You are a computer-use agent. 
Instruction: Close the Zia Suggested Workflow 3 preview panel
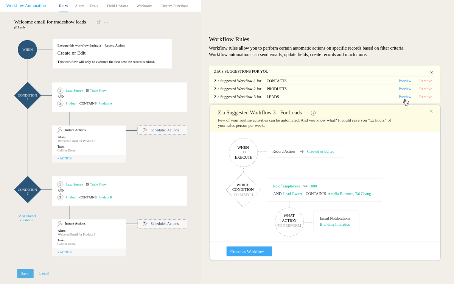click(x=431, y=111)
